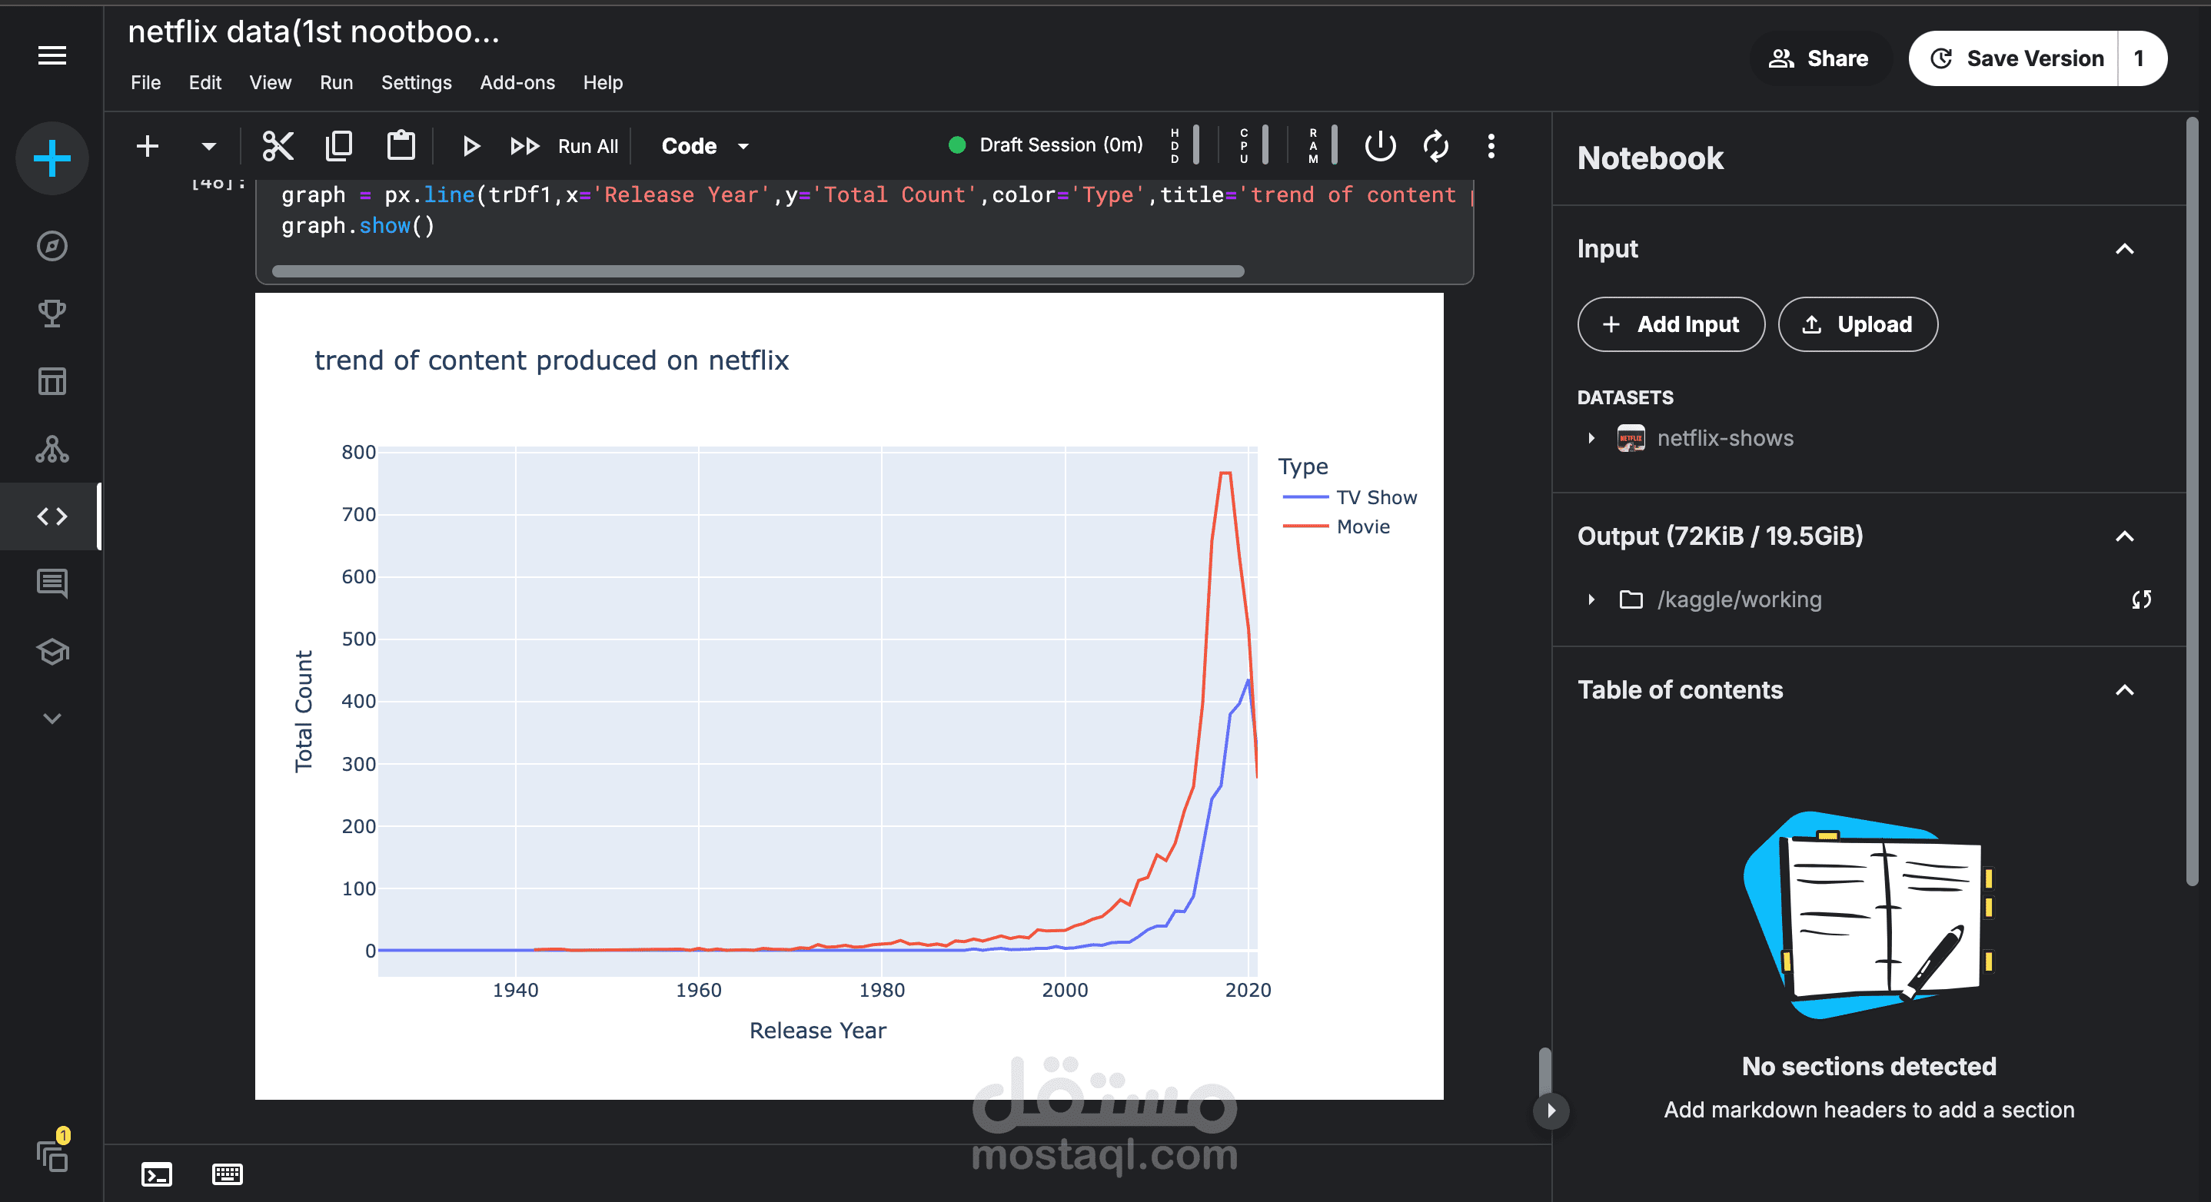Select the /kaggle/working folder
The height and width of the screenshot is (1202, 2211).
(1739, 599)
